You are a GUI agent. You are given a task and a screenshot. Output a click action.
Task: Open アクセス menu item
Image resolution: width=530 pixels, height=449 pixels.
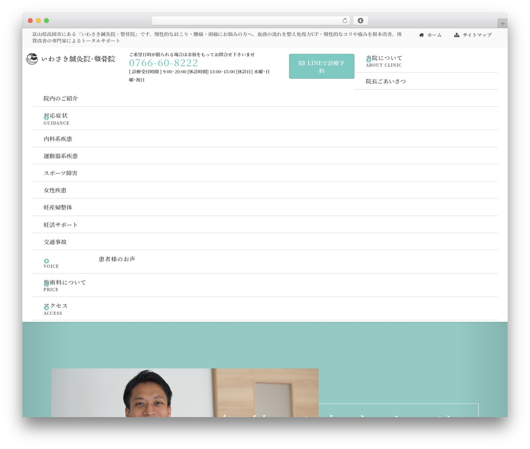pyautogui.click(x=265, y=309)
